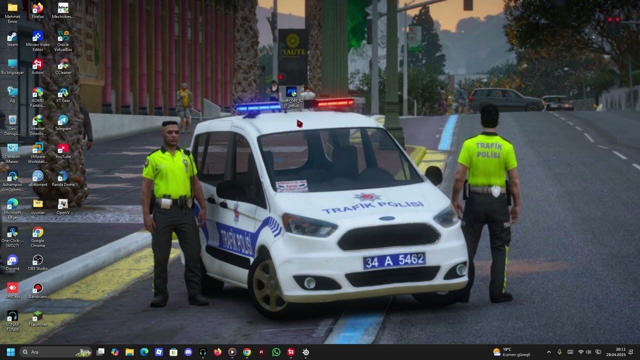Open the YouTube desktop shortcut
This screenshot has height=360, width=640.
click(x=63, y=151)
